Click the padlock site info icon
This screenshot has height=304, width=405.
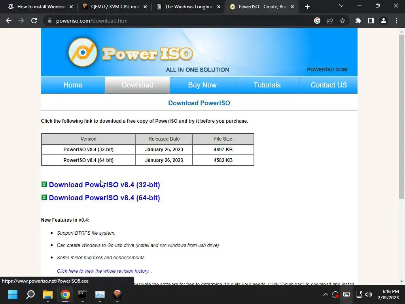click(50, 21)
